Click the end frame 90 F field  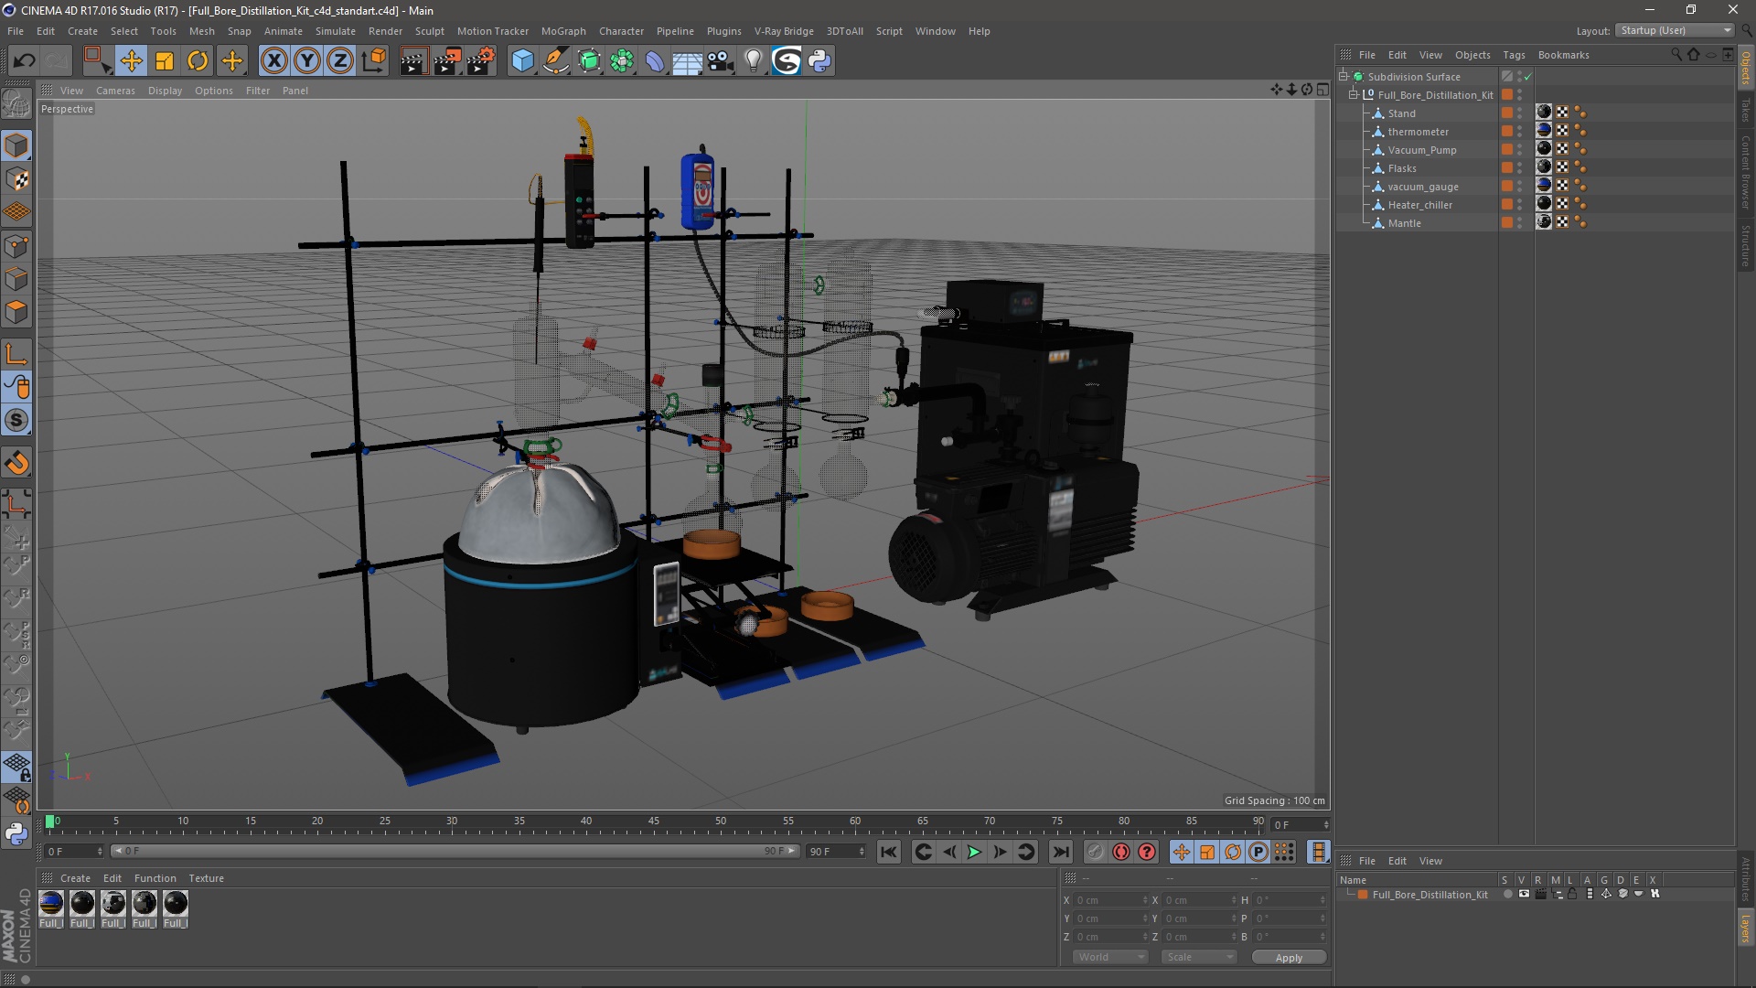pyautogui.click(x=835, y=852)
